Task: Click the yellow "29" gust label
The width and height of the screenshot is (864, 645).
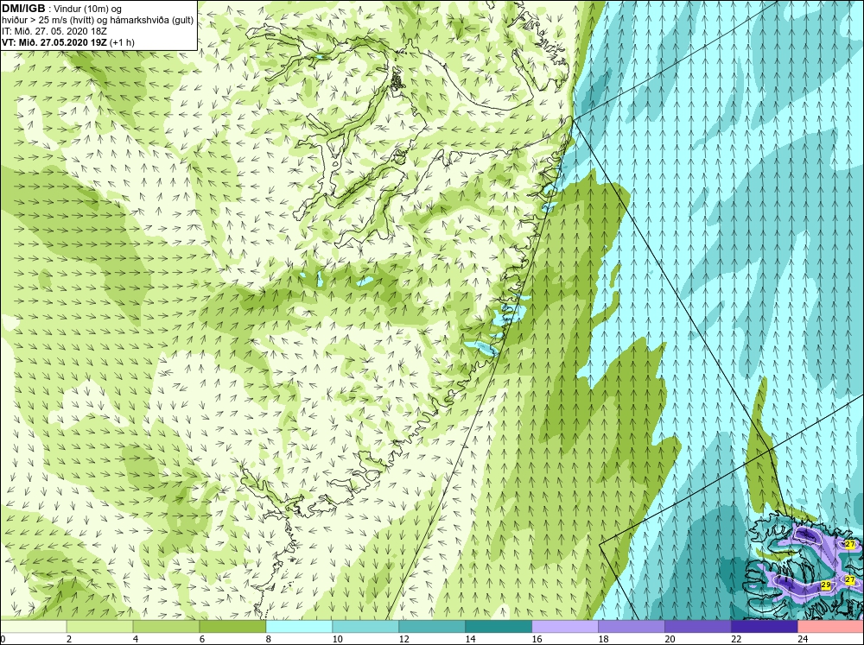Action: pos(826,585)
